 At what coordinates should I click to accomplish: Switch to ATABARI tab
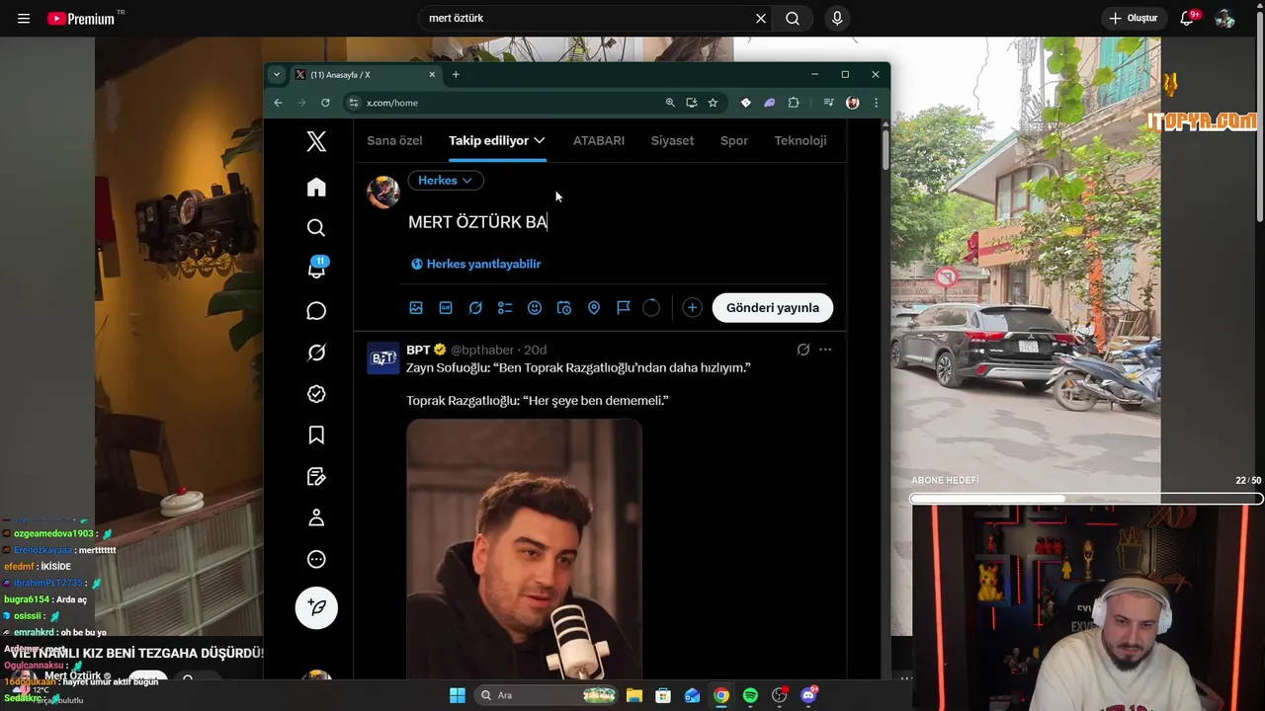coord(599,140)
